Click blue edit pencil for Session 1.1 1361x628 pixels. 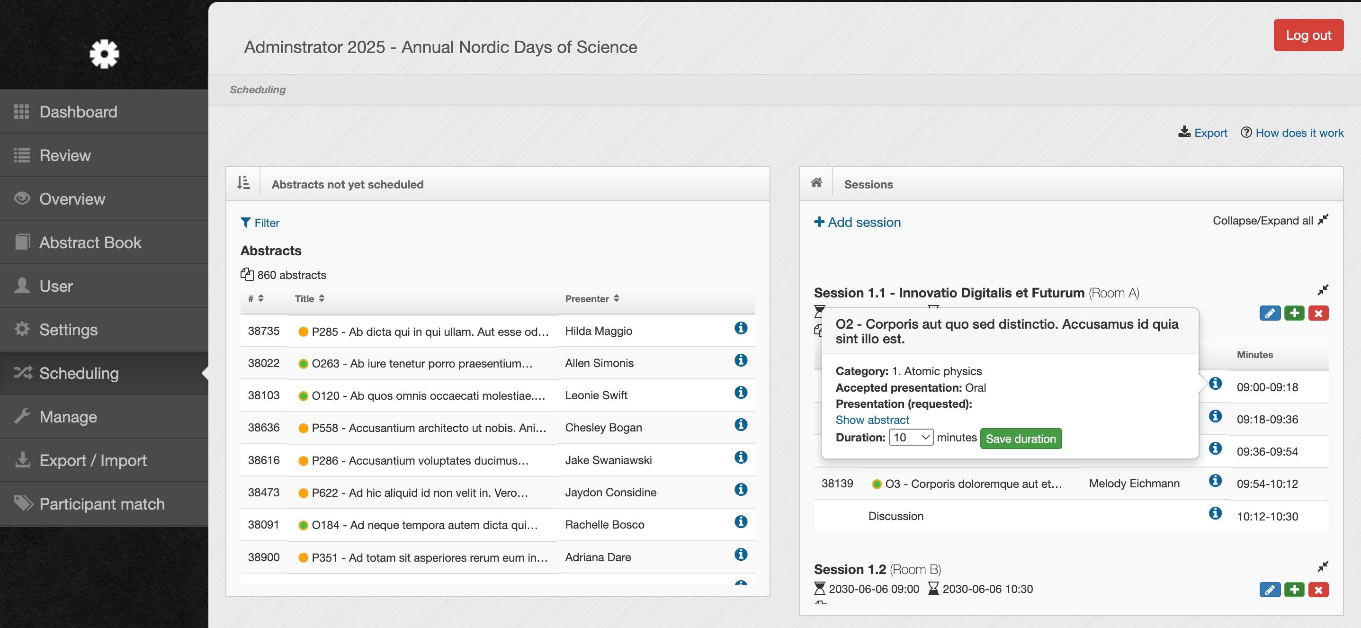1270,313
